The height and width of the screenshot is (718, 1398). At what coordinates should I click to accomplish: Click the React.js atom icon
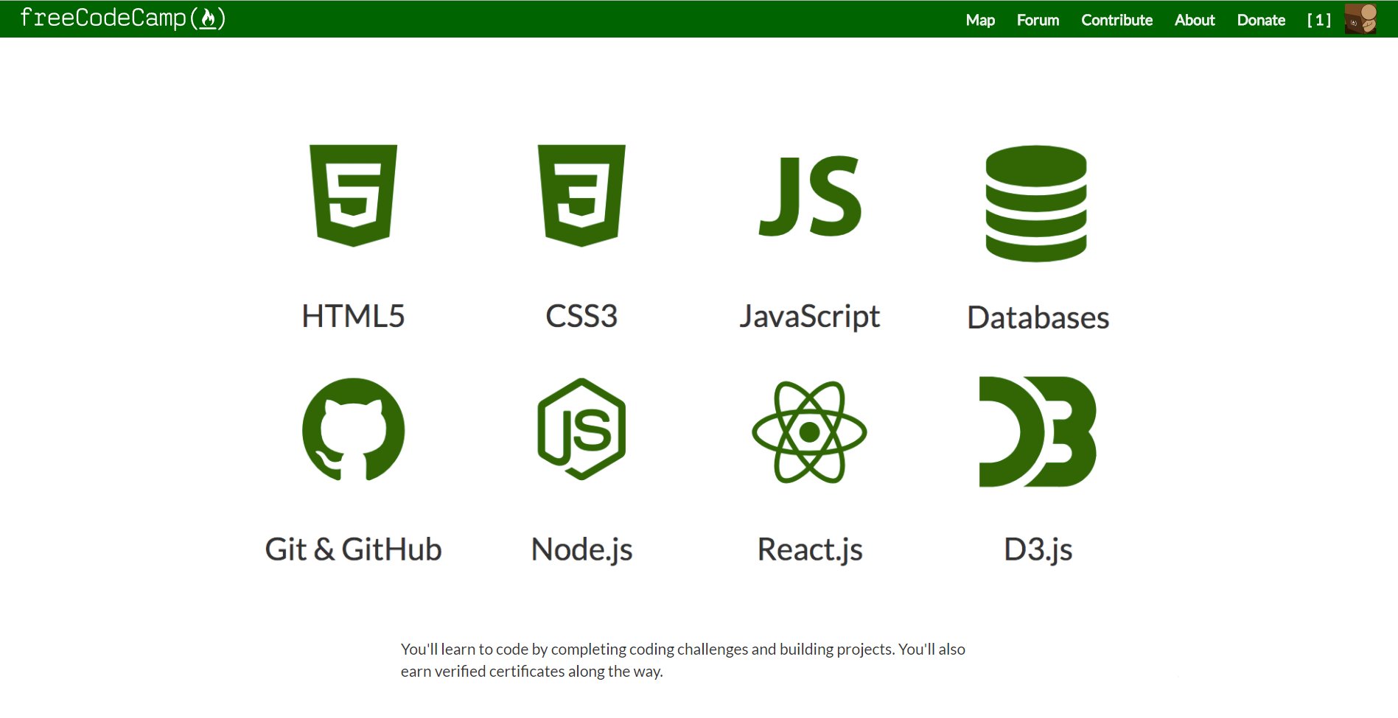[x=809, y=432]
